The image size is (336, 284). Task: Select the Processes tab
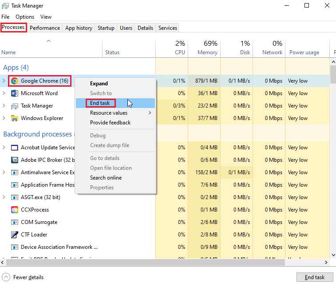point(13,28)
